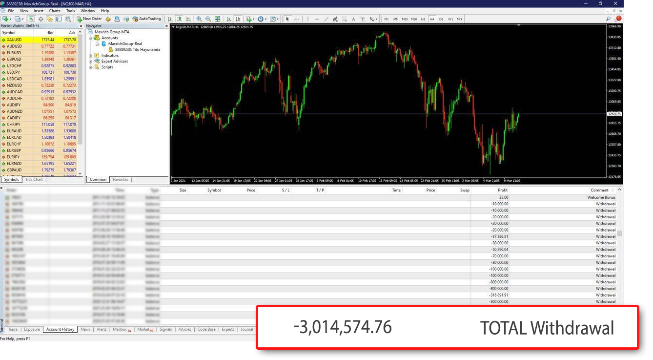
Task: Select the Trendline drawing tool
Action: [326, 19]
